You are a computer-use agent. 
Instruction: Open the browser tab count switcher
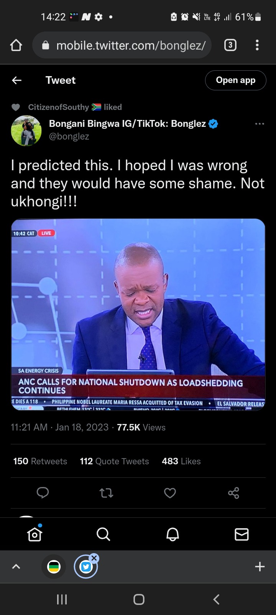pos(230,45)
